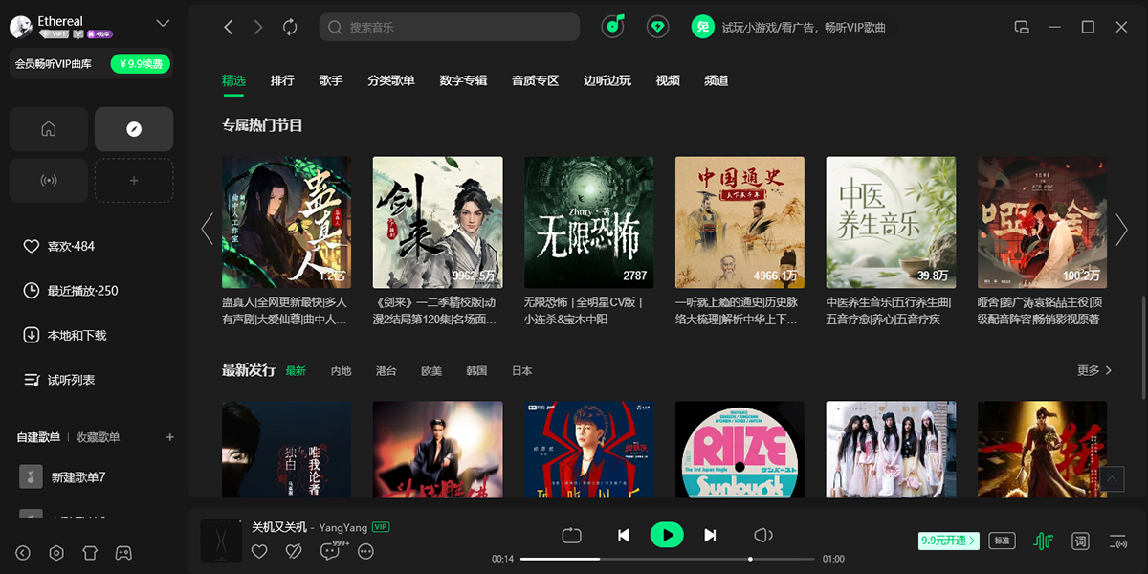Open the green diamond VIP icon
Viewport: 1148px width, 574px height.
tap(657, 27)
